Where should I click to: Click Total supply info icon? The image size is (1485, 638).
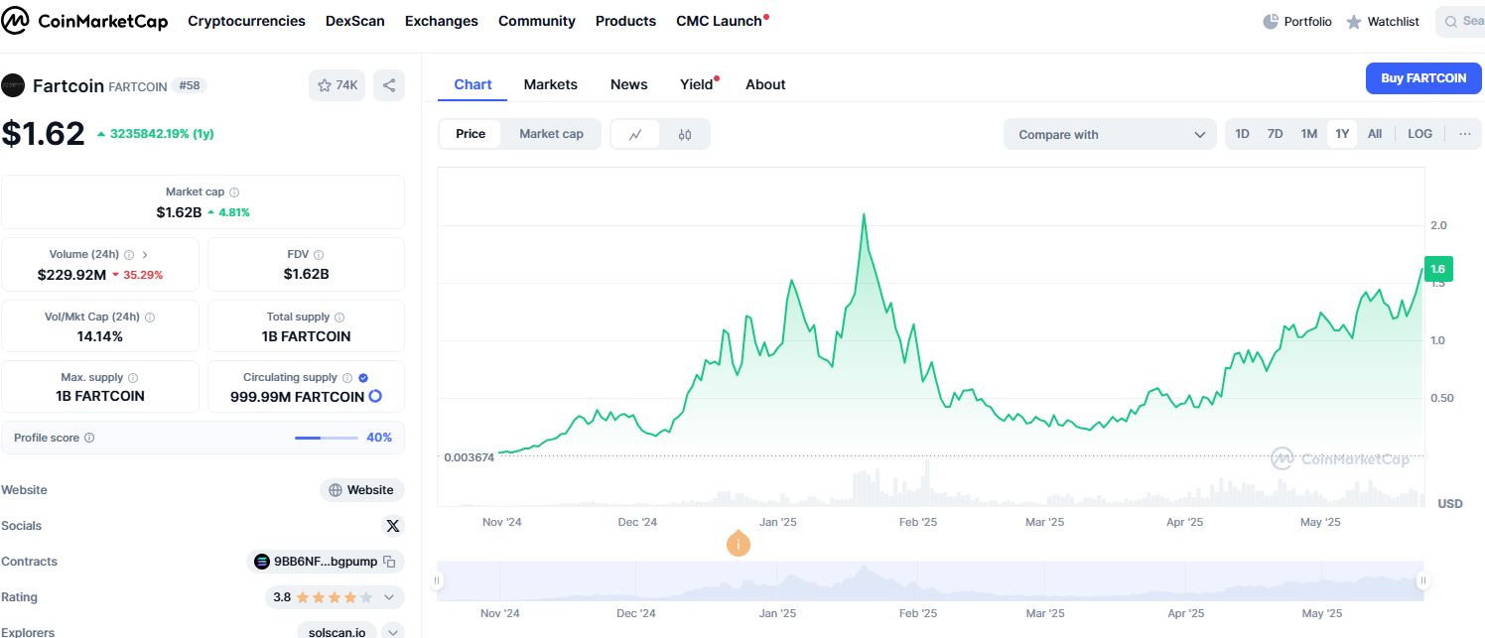[339, 318]
